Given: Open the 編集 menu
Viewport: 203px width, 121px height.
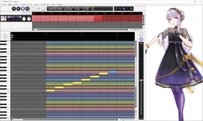Looking at the screenshot, I should click(x=10, y=4).
